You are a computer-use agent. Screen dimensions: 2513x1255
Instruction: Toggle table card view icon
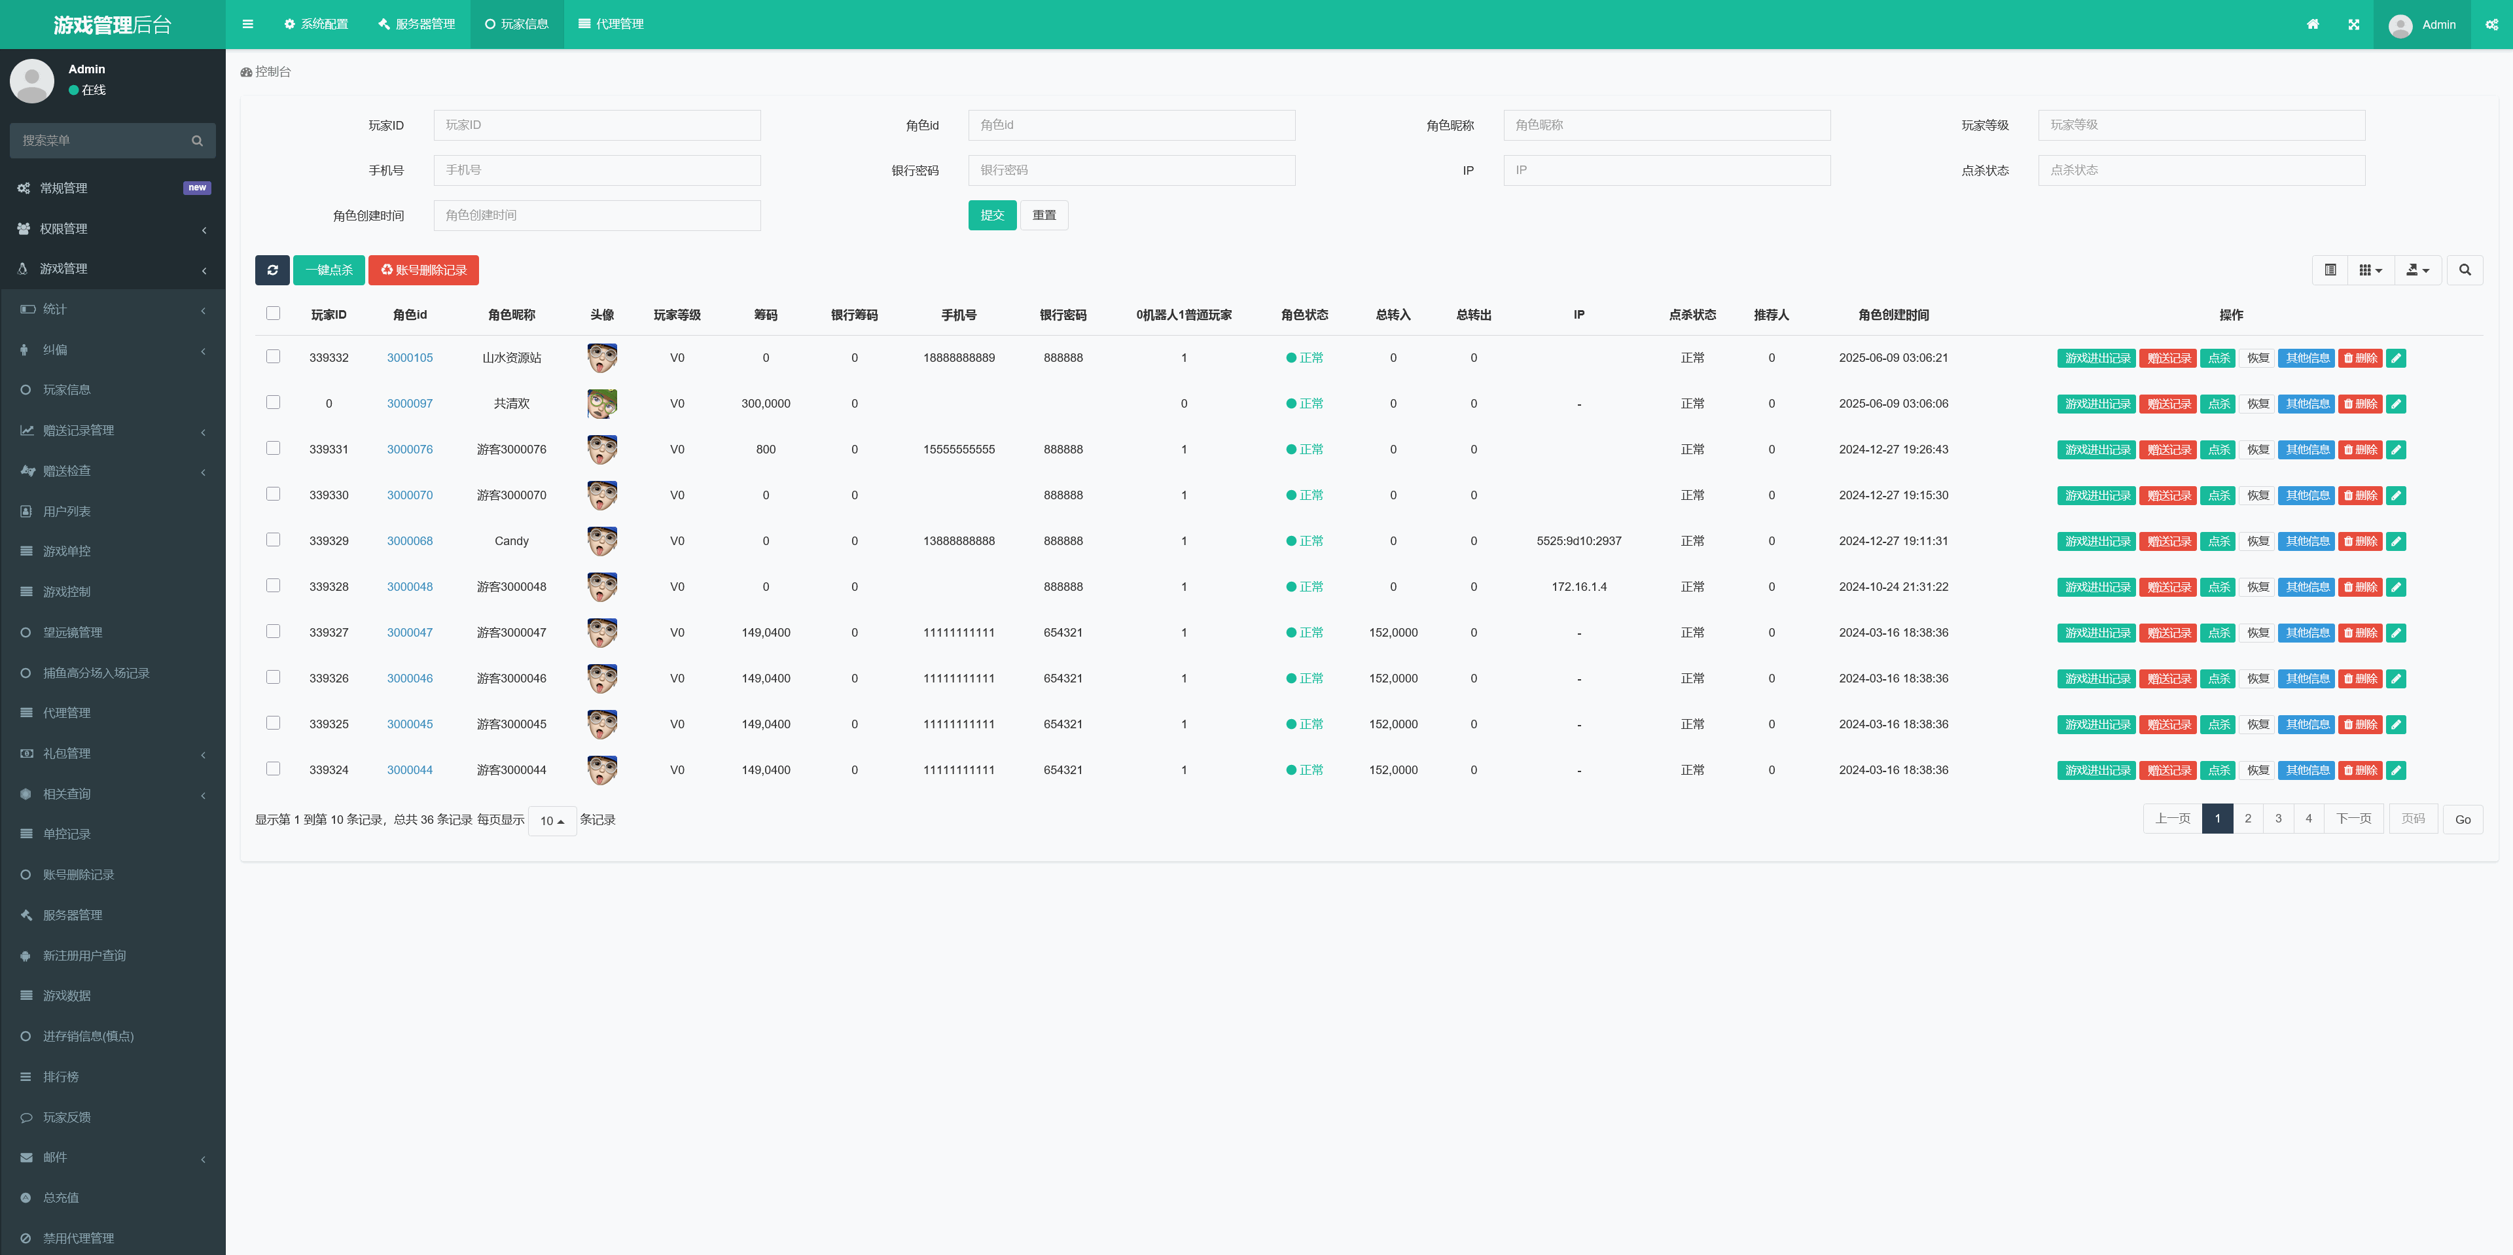(x=2330, y=270)
